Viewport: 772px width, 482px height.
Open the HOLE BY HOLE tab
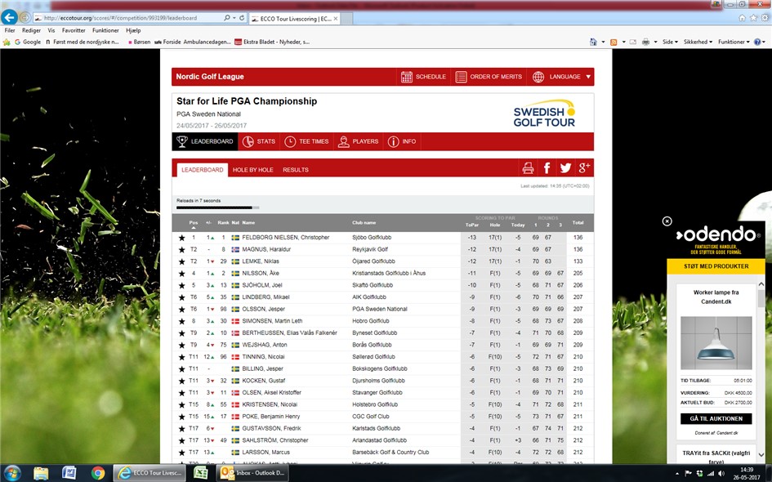click(253, 170)
